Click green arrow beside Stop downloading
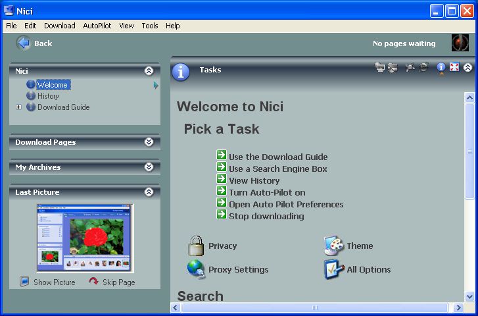This screenshot has width=478, height=316. click(222, 215)
